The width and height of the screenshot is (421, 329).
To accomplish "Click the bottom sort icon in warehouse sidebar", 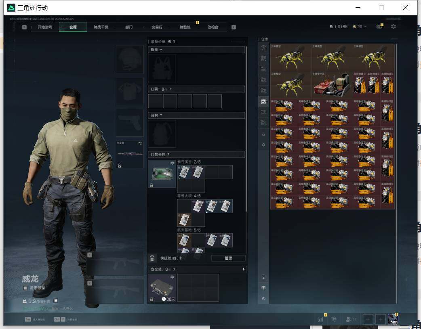I will click(x=263, y=298).
